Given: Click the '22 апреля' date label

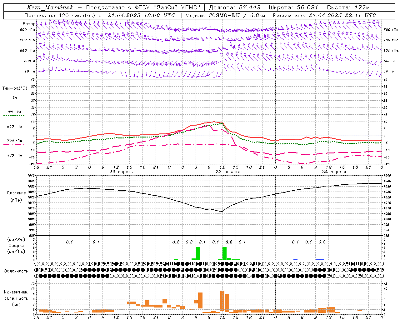Looking at the screenshot, I should (x=121, y=172).
